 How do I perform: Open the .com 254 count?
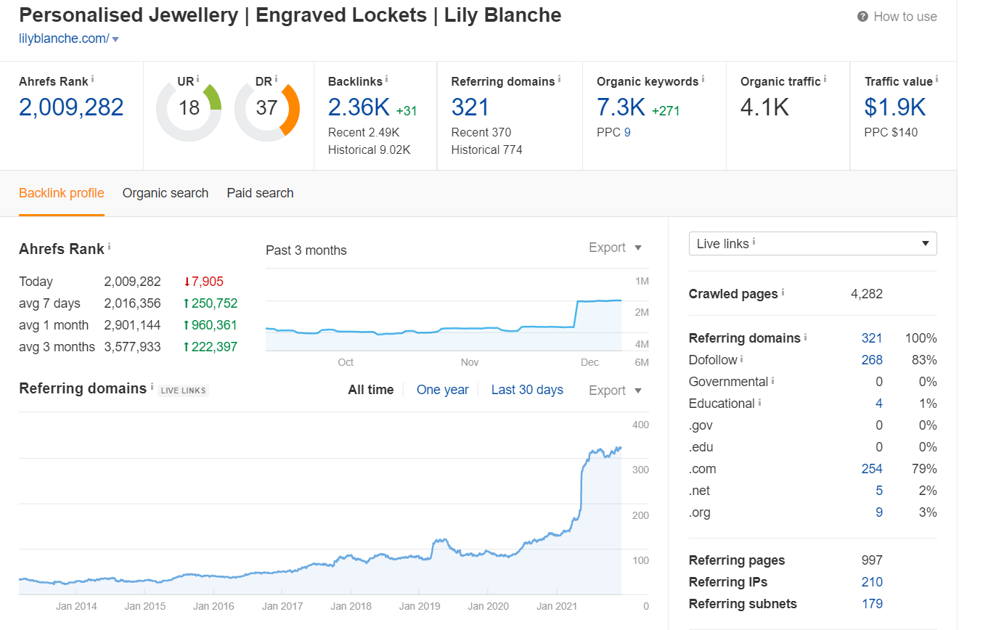[872, 469]
